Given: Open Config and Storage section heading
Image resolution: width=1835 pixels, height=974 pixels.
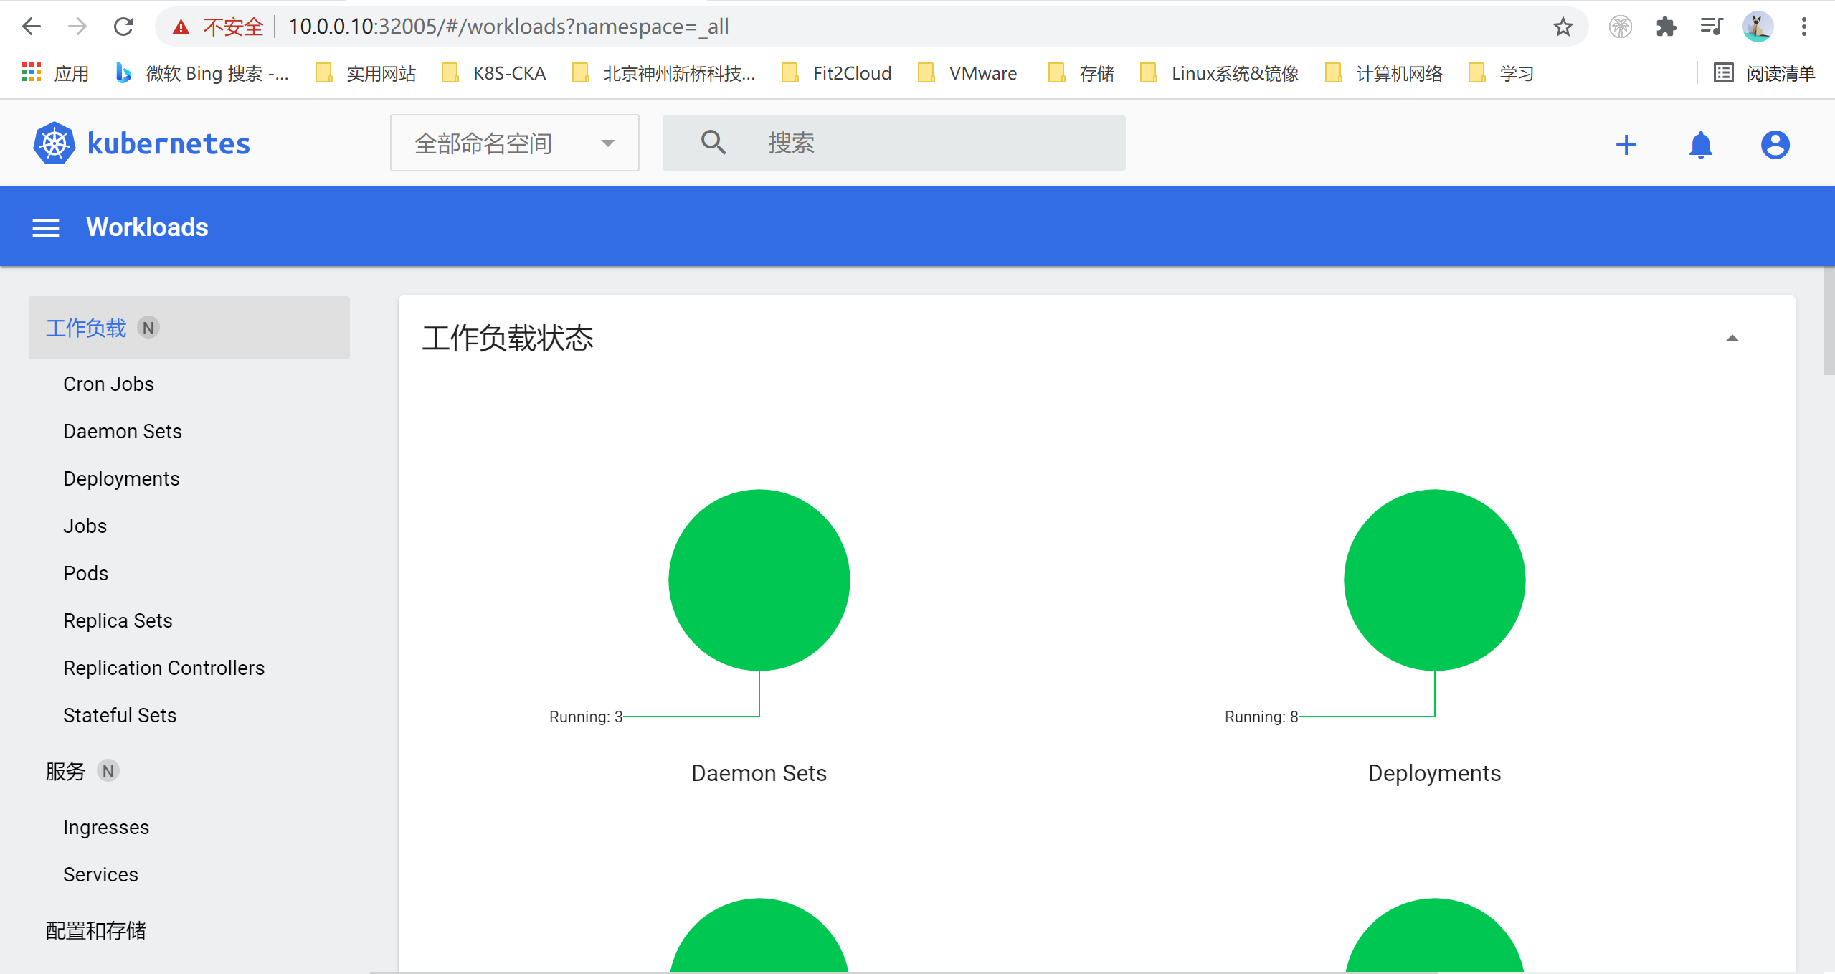Looking at the screenshot, I should coord(95,930).
